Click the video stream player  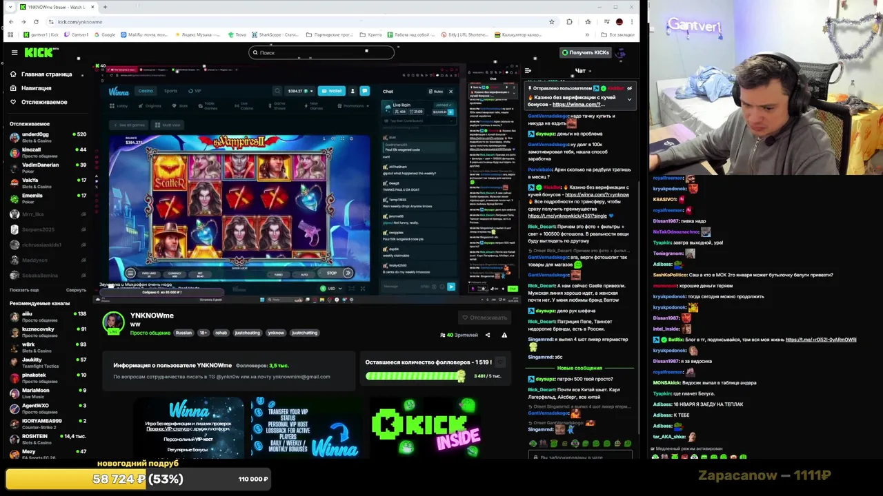[308, 183]
